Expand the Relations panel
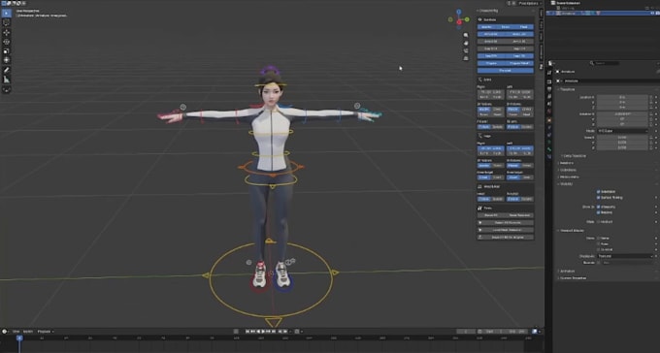The width and height of the screenshot is (660, 353). [x=567, y=163]
